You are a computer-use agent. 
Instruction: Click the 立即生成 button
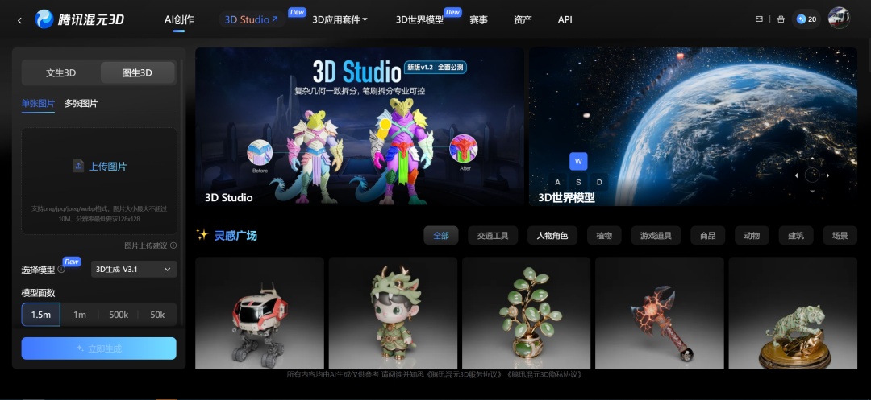point(99,348)
